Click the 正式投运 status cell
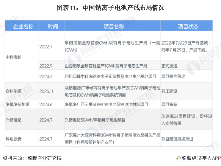221x166 pixels. click(187, 65)
